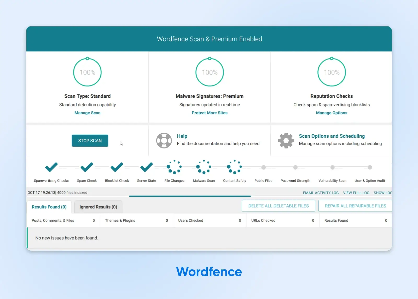Click the 'Posts, Comments, & Files' count cell
The image size is (418, 299).
[63, 221]
